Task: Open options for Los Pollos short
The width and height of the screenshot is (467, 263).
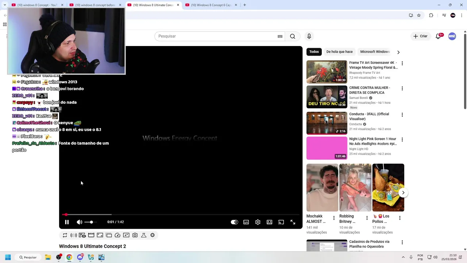Action: click(x=400, y=218)
